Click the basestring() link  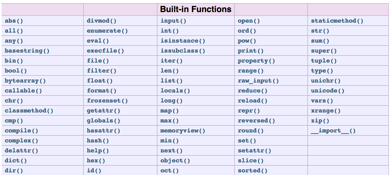click(x=27, y=51)
